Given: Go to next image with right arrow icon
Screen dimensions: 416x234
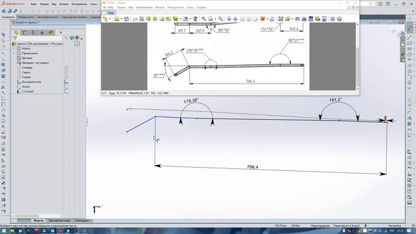Looking at the screenshot, I should (x=235, y=19).
